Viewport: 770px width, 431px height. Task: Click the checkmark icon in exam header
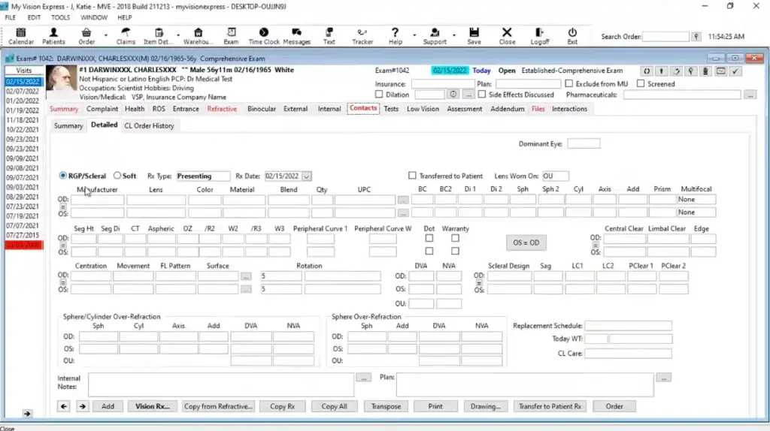click(735, 71)
